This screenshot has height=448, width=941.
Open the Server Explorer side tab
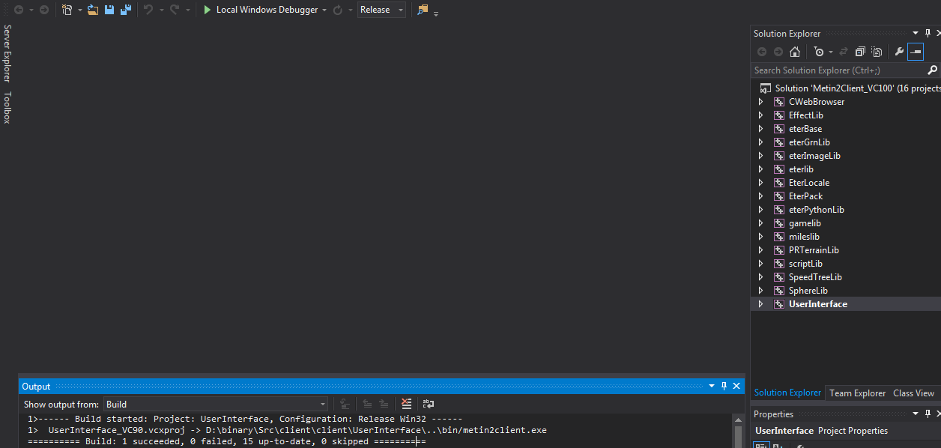pyautogui.click(x=7, y=53)
